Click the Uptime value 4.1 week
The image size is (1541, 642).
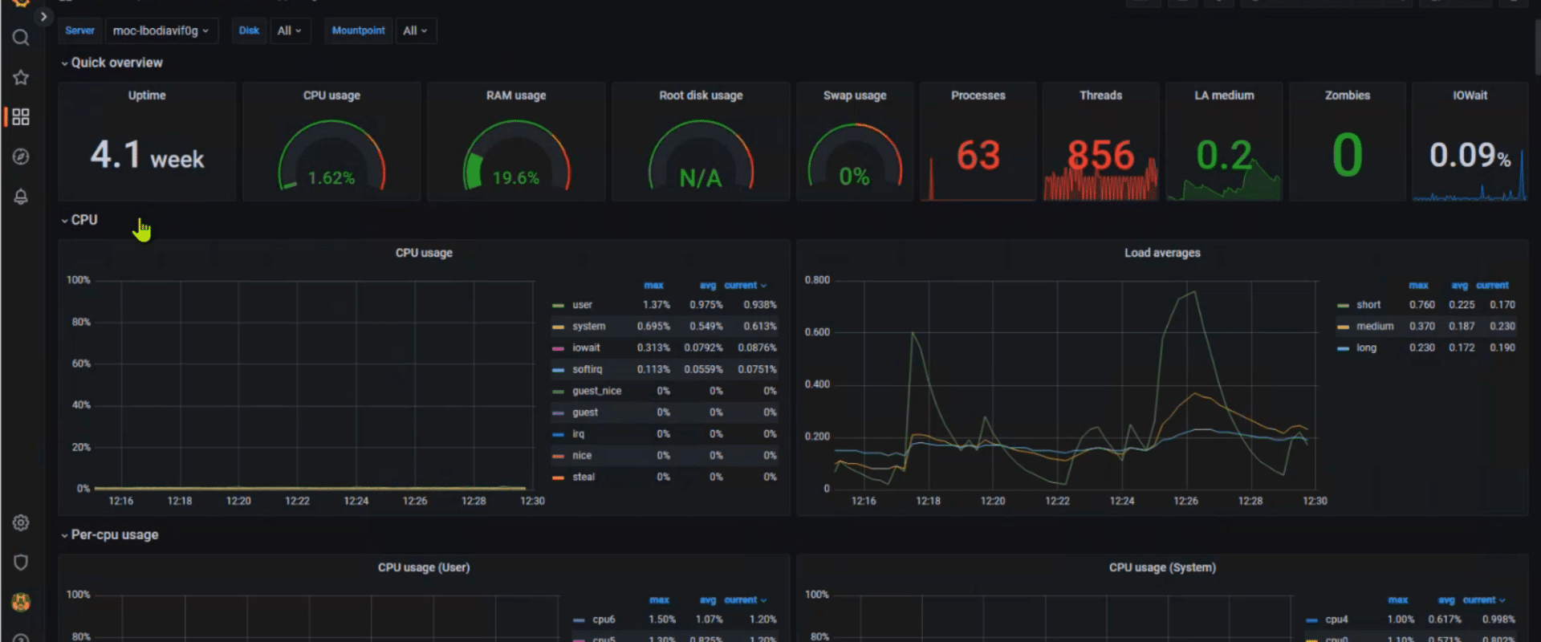(x=147, y=155)
